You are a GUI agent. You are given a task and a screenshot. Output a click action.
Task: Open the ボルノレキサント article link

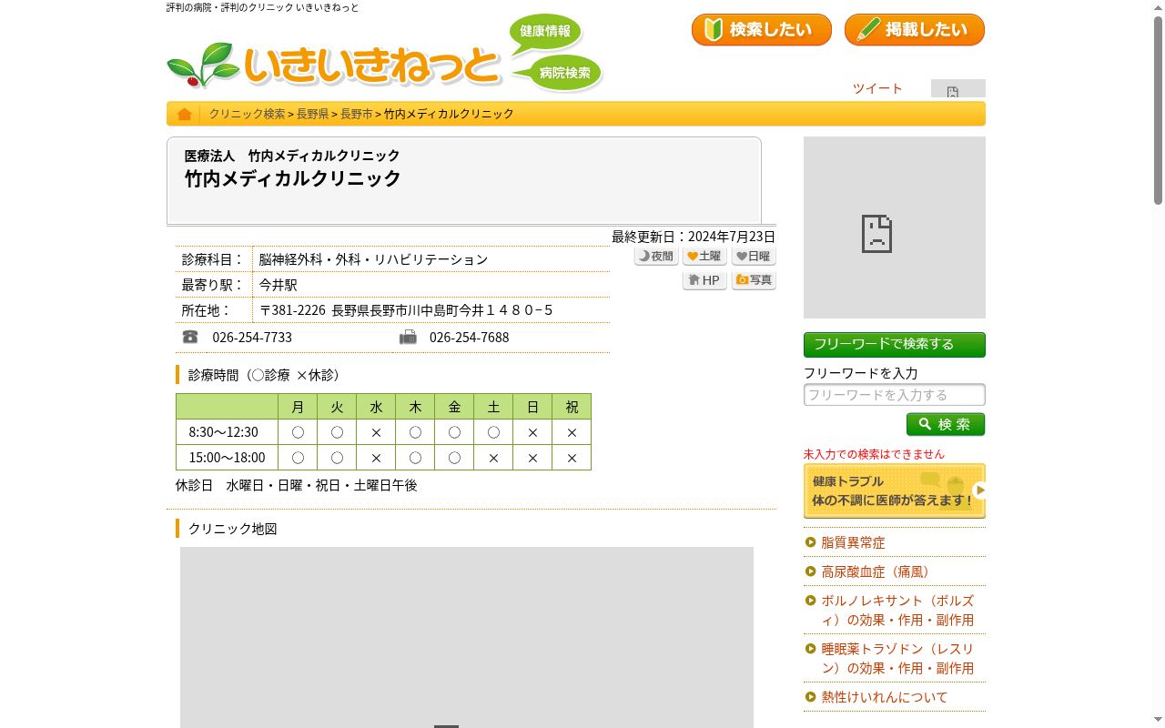click(x=897, y=611)
